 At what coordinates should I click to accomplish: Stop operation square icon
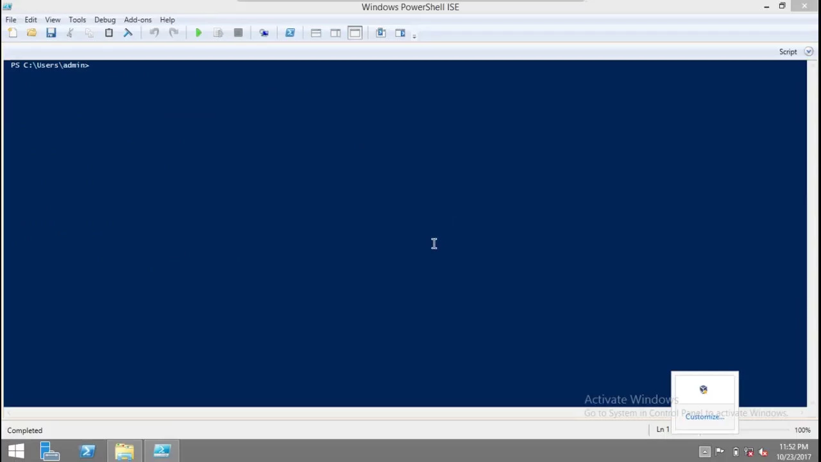coord(238,33)
